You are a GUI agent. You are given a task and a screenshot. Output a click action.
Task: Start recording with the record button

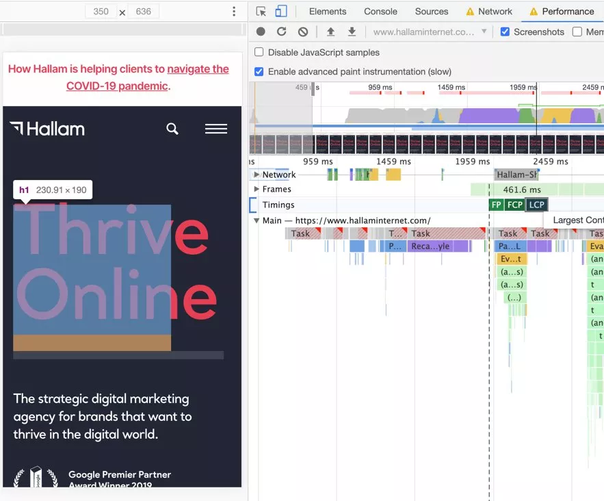261,31
